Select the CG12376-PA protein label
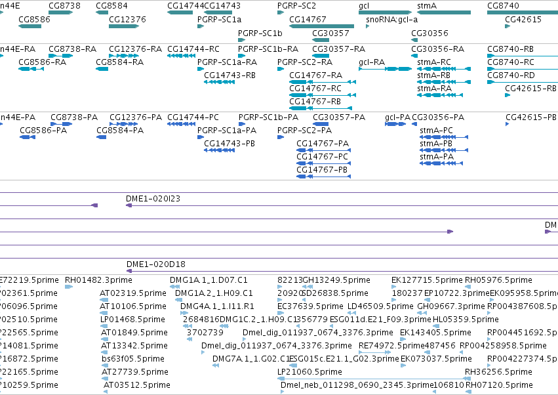Viewport: 558px width, 395px height. pos(136,117)
